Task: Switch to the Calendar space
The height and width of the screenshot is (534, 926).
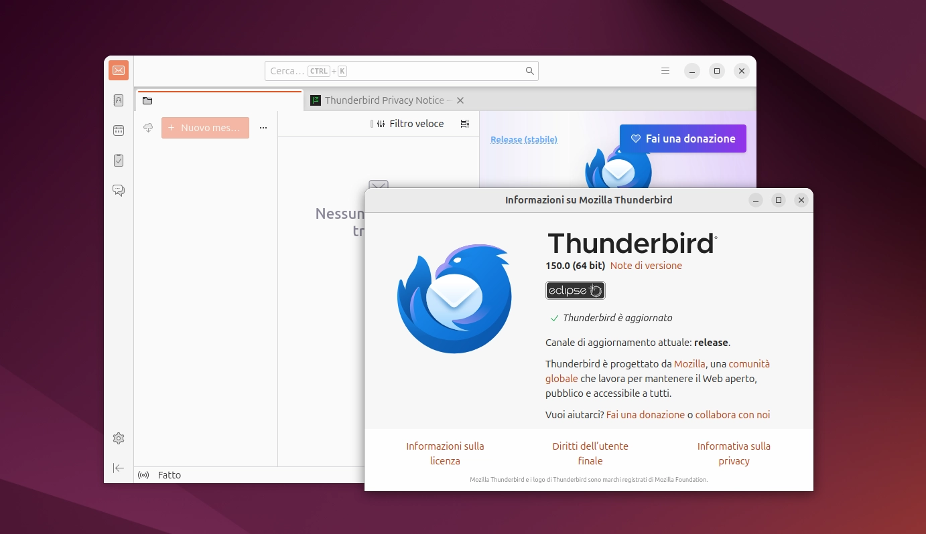Action: point(119,130)
